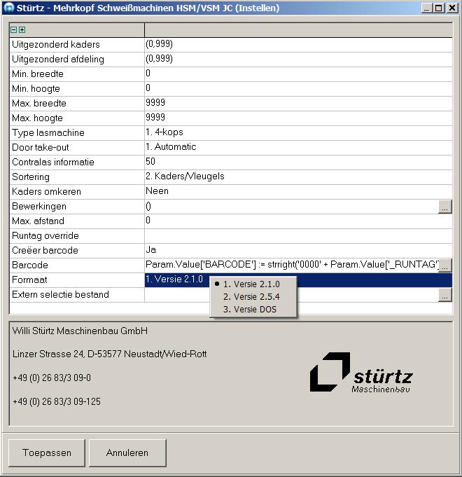462x477 pixels.
Task: Select the Sortering label
Action: (x=31, y=177)
